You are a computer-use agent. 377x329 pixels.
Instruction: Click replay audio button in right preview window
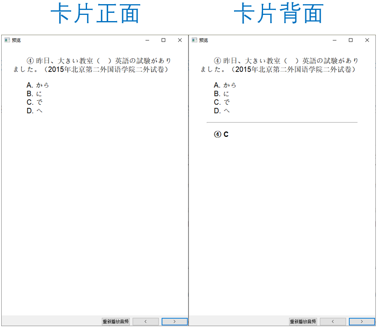click(303, 321)
